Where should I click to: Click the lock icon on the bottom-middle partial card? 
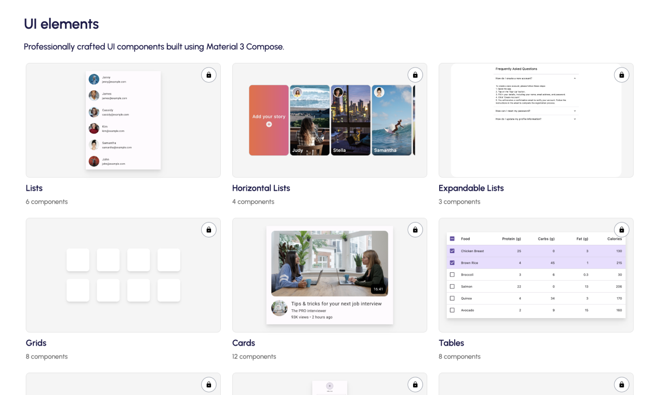coord(415,385)
